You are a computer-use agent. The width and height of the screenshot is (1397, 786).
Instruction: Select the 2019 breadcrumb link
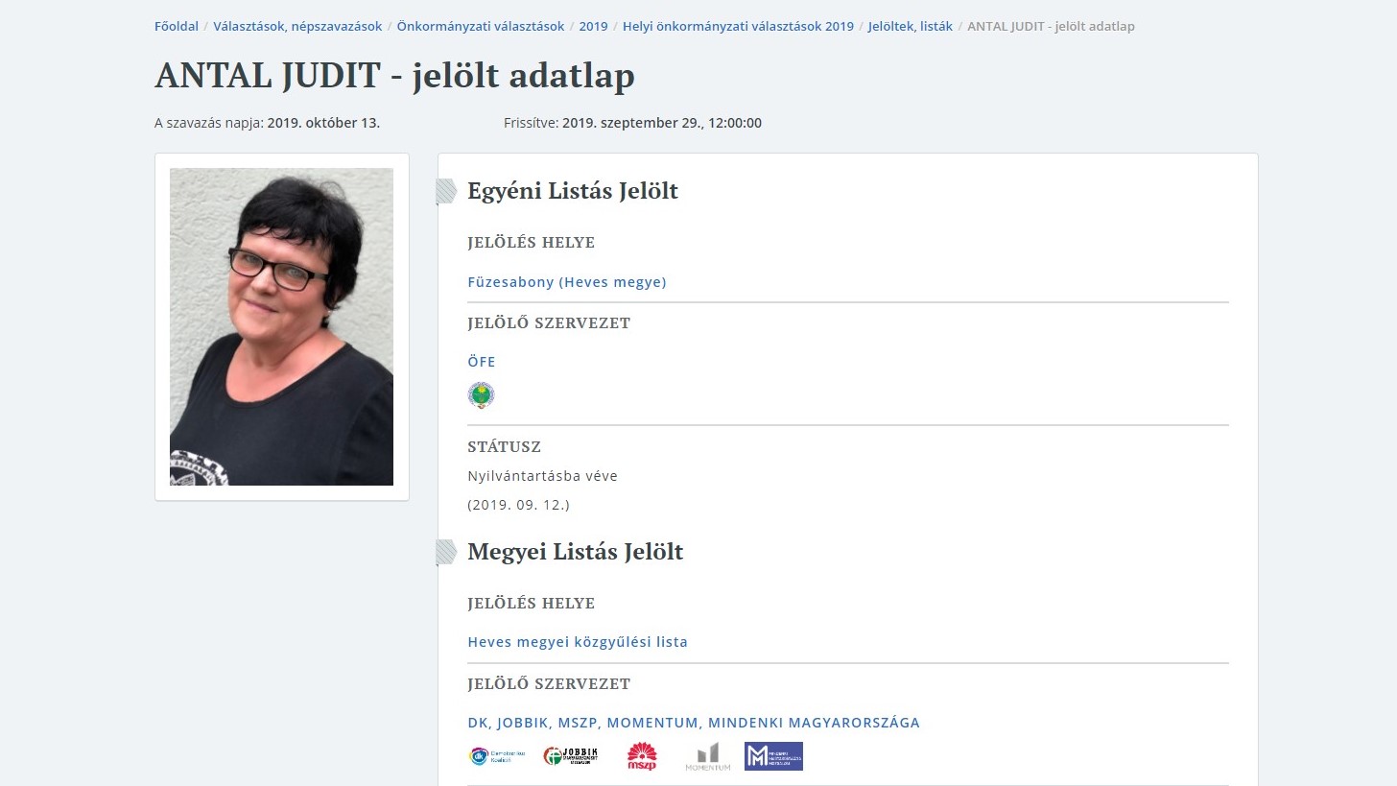point(593,27)
